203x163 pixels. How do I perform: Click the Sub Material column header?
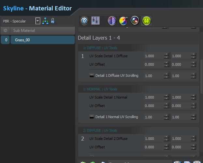[x=43, y=31]
